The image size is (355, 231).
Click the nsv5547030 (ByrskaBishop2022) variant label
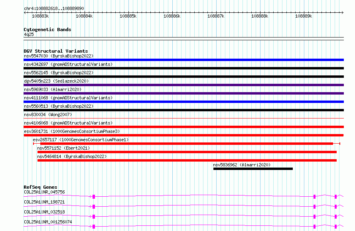[59, 56]
